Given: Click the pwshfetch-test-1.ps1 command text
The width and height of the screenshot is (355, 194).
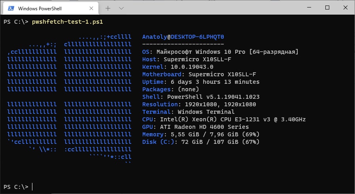Looking at the screenshot, I should 68,22.
